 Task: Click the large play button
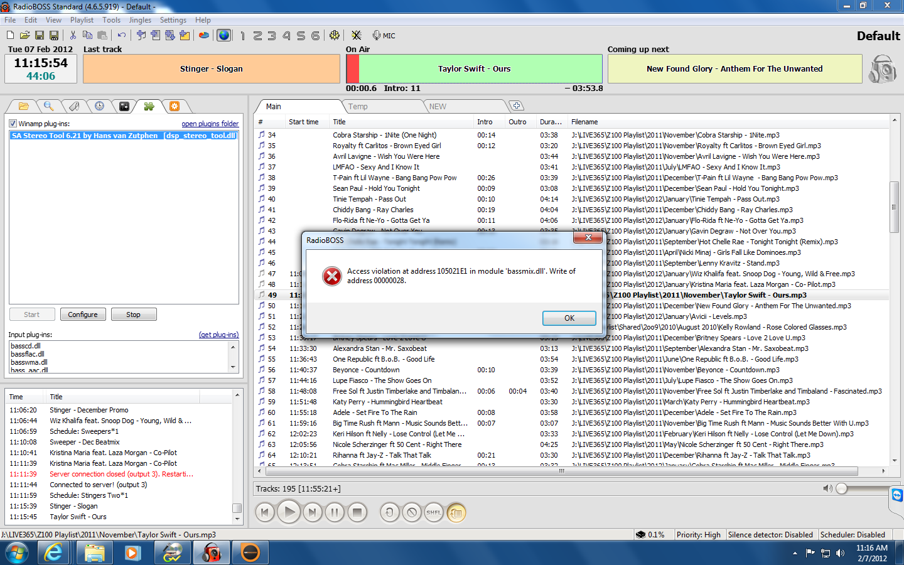point(289,512)
